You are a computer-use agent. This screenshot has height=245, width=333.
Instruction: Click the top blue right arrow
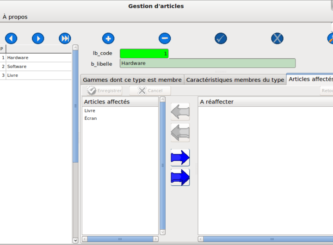pos(180,158)
